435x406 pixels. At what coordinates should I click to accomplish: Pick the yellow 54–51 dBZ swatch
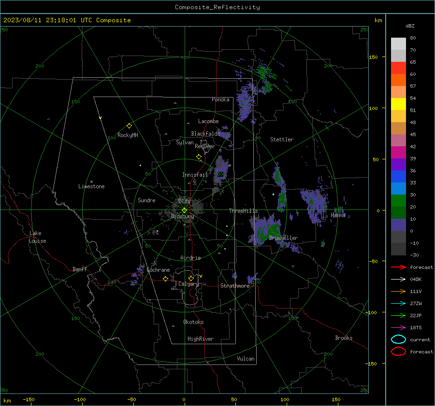click(398, 104)
